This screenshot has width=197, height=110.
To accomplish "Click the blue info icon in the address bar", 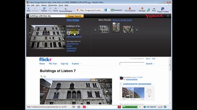I will click(106, 10).
